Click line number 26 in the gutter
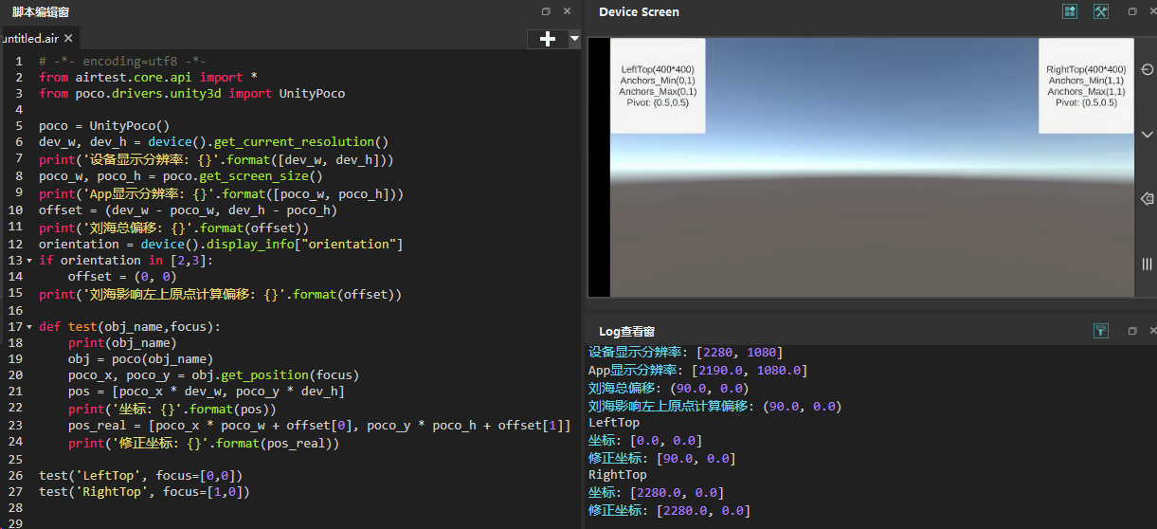The height and width of the screenshot is (529, 1157). point(17,475)
